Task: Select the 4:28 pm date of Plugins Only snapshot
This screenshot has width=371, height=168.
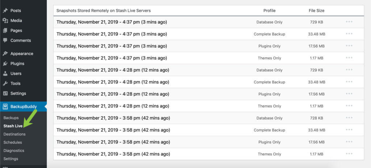Action: pos(113,94)
